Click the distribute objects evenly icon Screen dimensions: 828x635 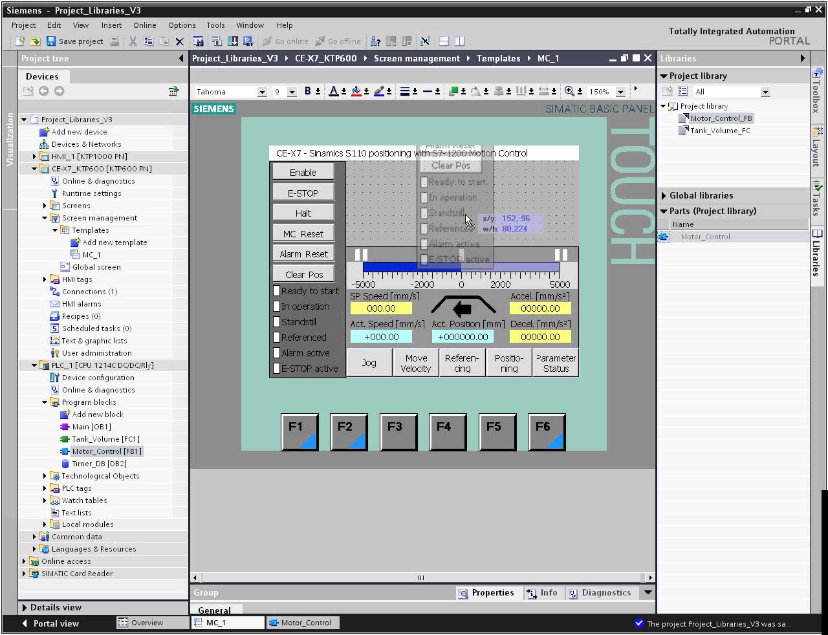[x=521, y=91]
